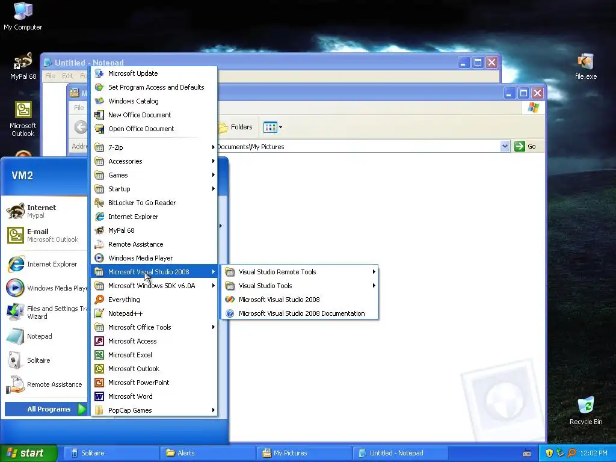Launch Microsoft PowerPoint

(x=154, y=383)
